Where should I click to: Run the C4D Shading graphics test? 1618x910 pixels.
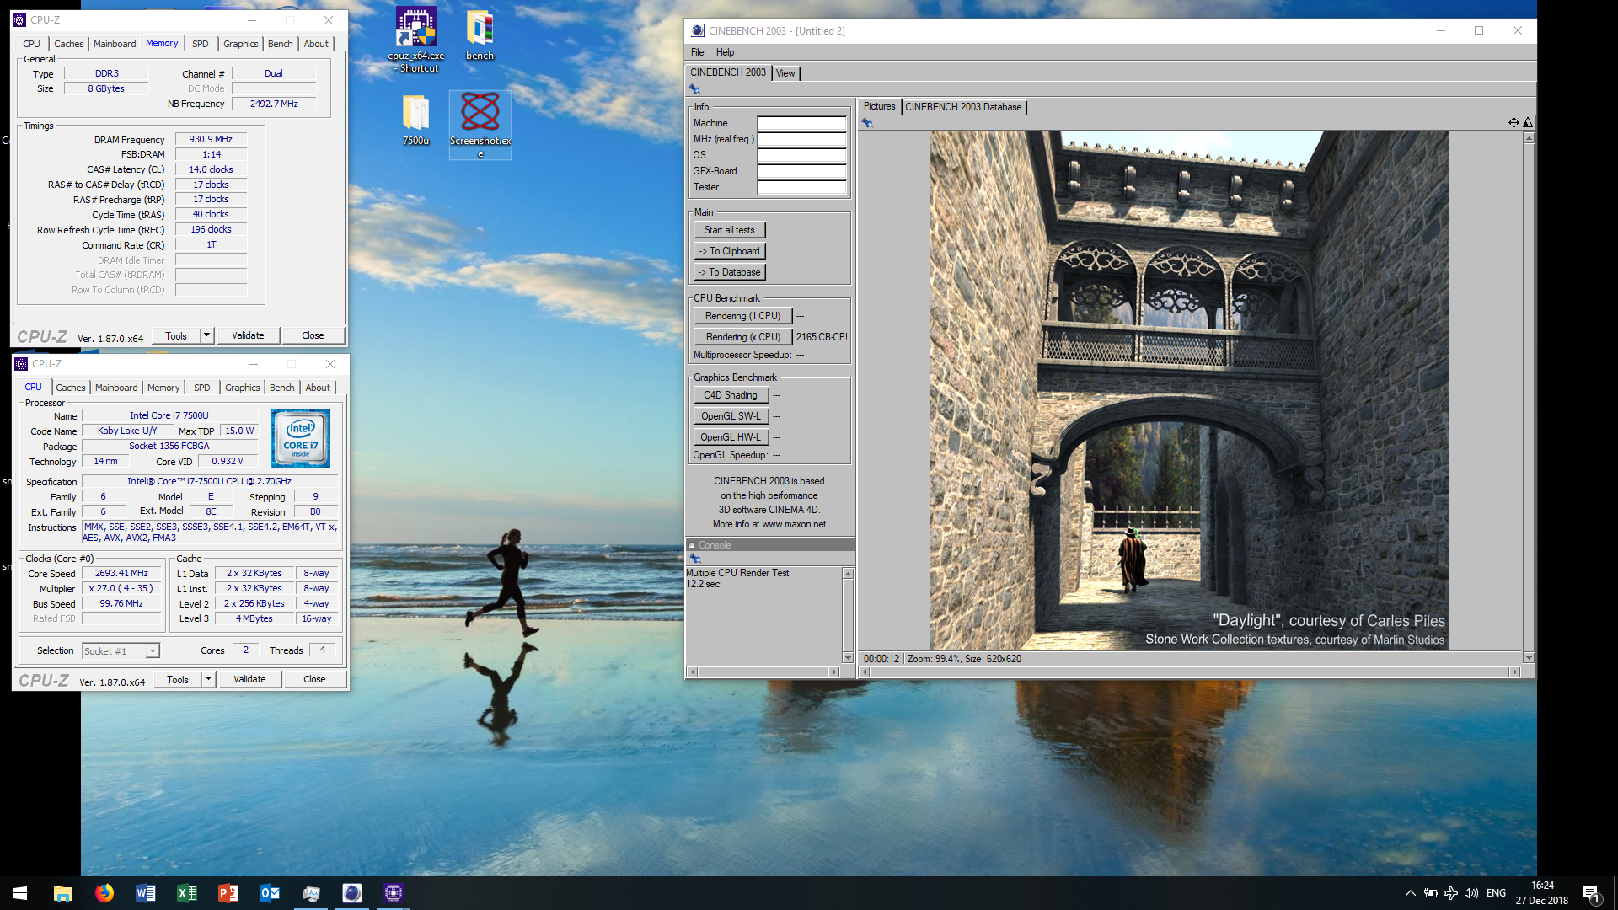(x=731, y=395)
